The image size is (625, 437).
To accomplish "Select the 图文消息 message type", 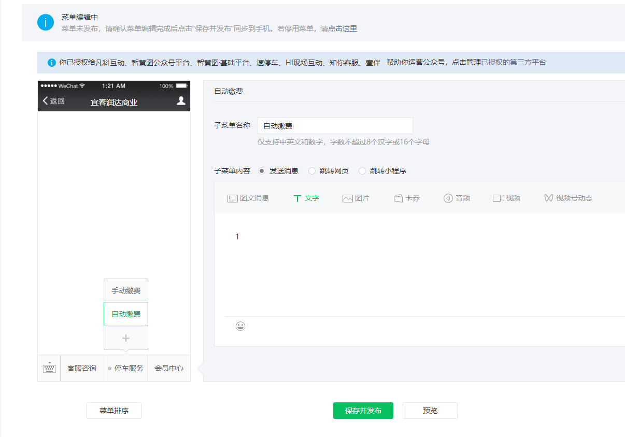I will pos(248,198).
